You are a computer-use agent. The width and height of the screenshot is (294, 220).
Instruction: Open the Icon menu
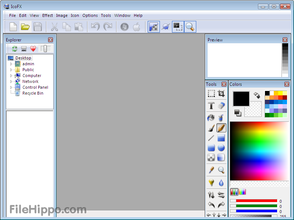tap(75, 15)
